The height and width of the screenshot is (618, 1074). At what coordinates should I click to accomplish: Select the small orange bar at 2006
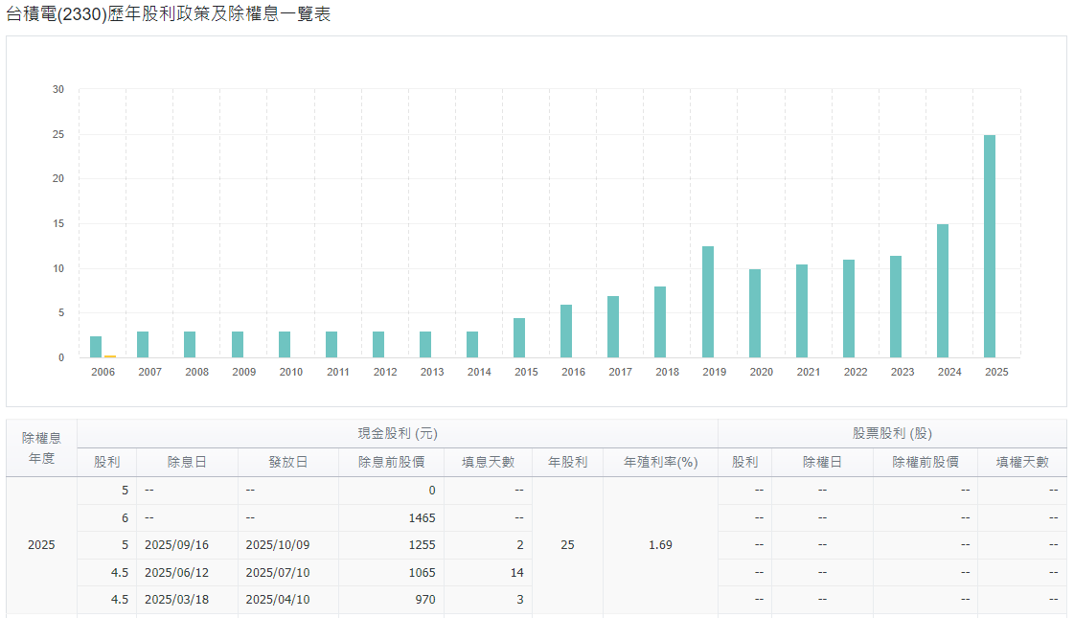pyautogui.click(x=110, y=355)
